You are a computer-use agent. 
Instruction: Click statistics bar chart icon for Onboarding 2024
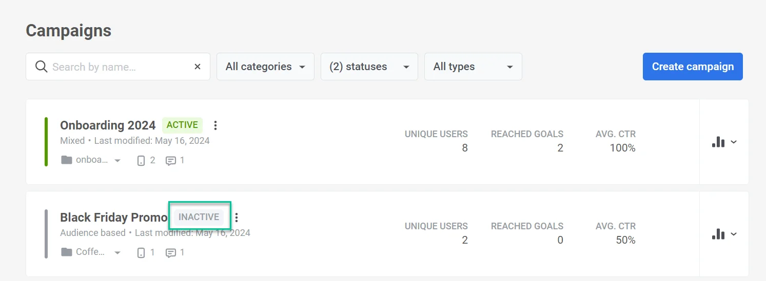click(x=718, y=142)
